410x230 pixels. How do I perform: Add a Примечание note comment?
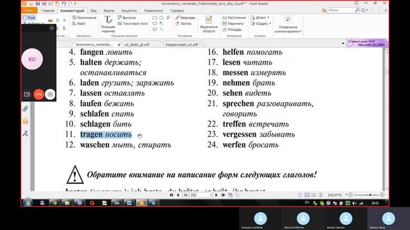(84, 18)
